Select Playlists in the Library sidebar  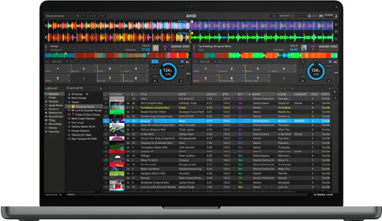click(54, 94)
